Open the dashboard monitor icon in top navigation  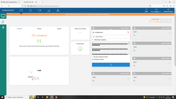click(x=21, y=10)
